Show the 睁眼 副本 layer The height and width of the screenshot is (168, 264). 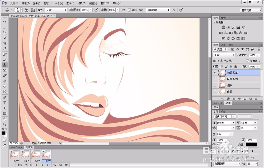coord(215,79)
